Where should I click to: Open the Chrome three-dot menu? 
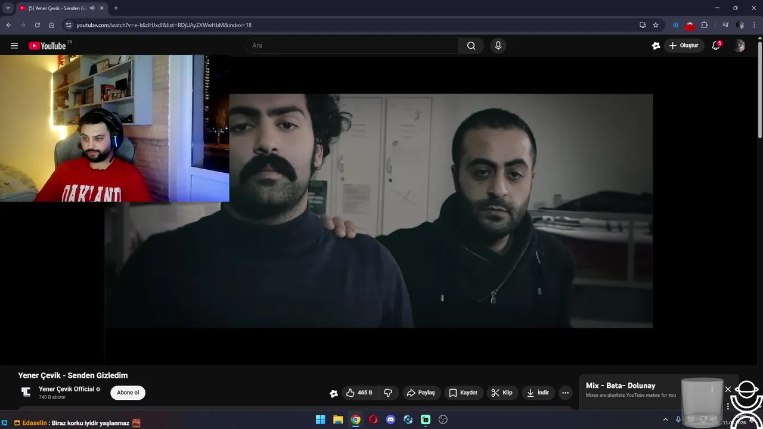(755, 25)
